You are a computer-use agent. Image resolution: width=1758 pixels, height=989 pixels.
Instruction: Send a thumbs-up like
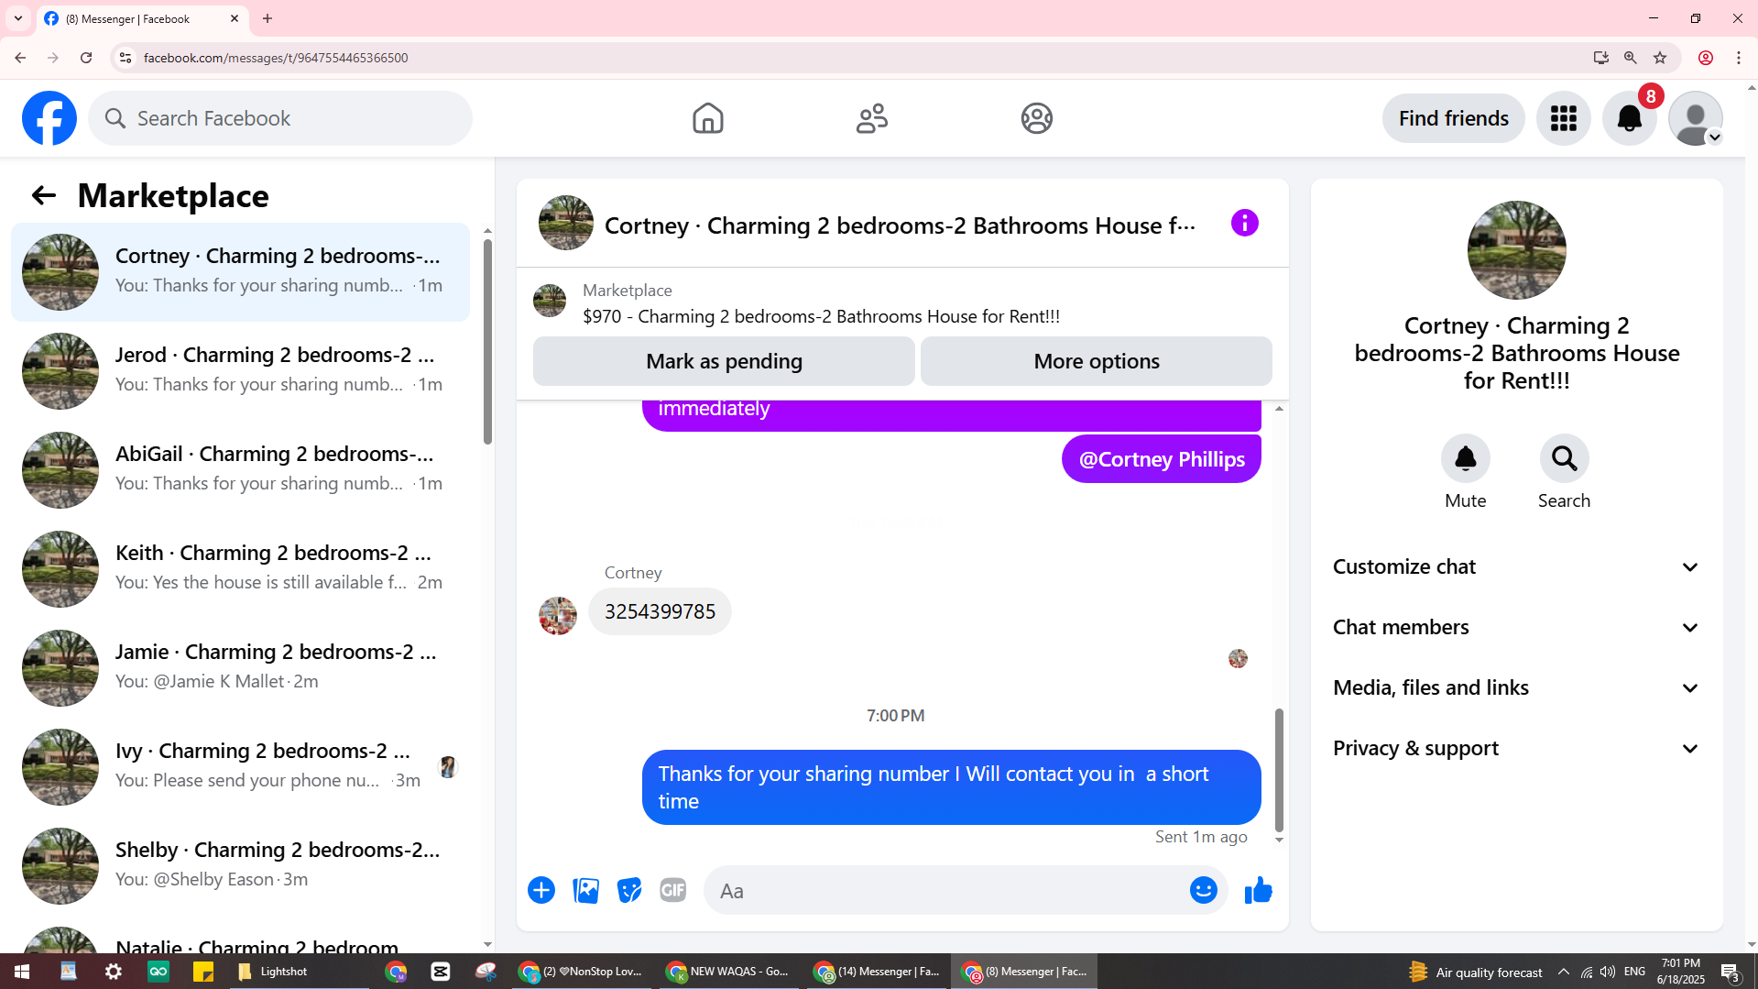coord(1259,890)
